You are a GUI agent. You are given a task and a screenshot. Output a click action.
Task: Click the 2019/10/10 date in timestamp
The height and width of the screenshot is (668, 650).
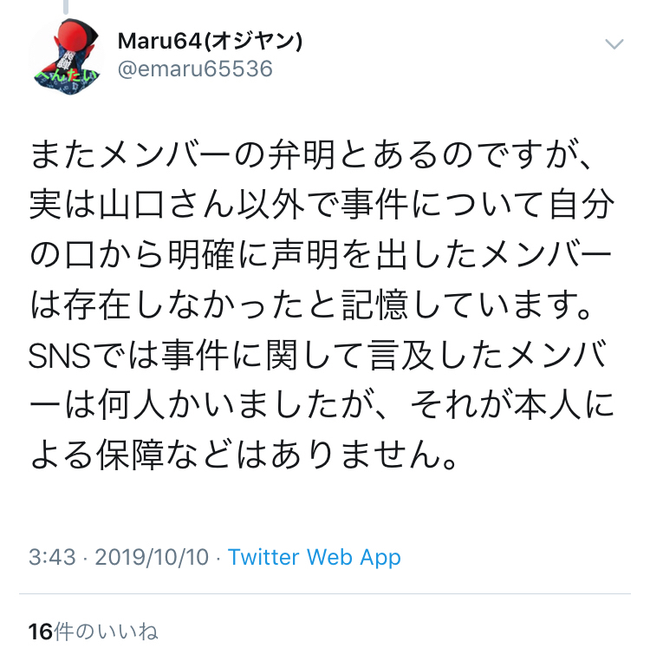(x=152, y=557)
